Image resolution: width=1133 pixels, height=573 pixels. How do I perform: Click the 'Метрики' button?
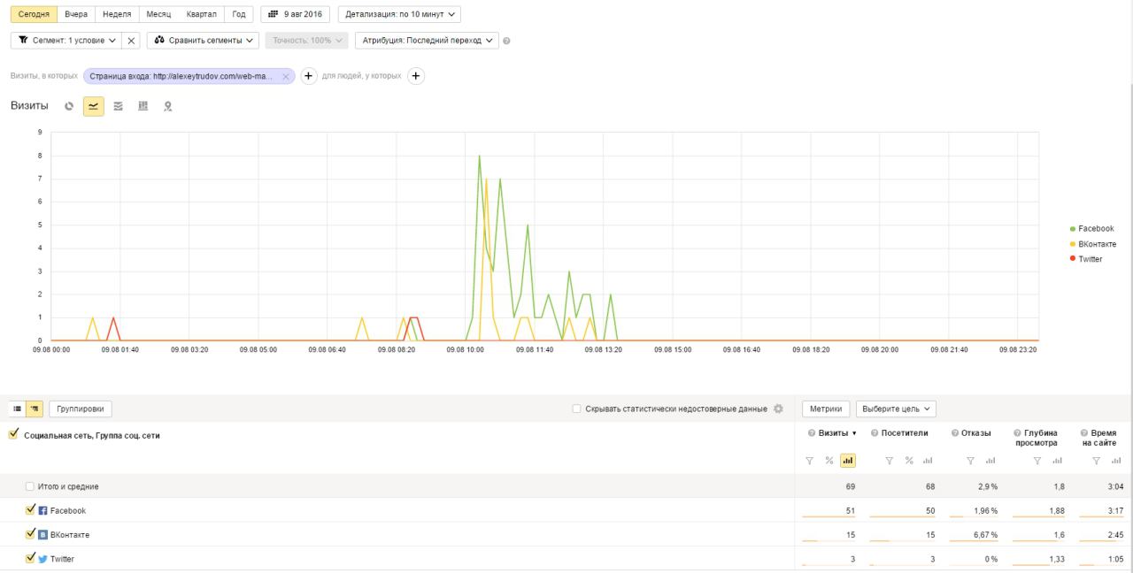tap(826, 409)
